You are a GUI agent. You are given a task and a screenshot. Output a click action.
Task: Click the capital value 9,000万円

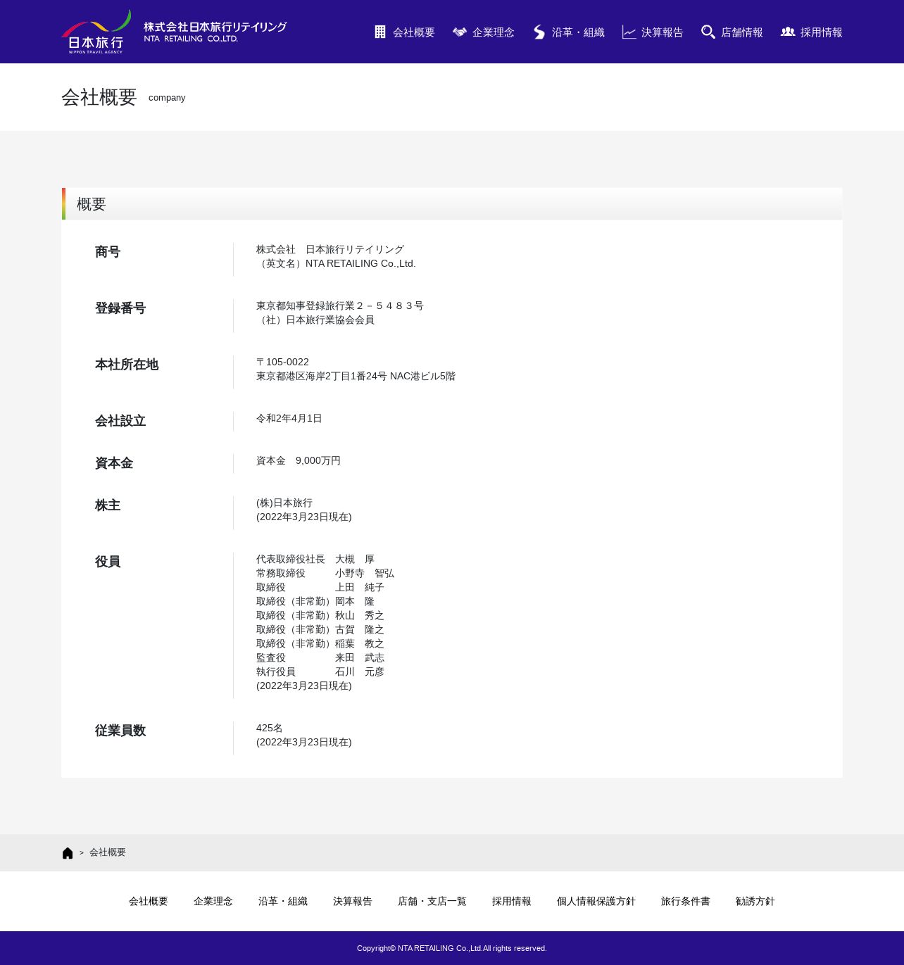pos(318,460)
